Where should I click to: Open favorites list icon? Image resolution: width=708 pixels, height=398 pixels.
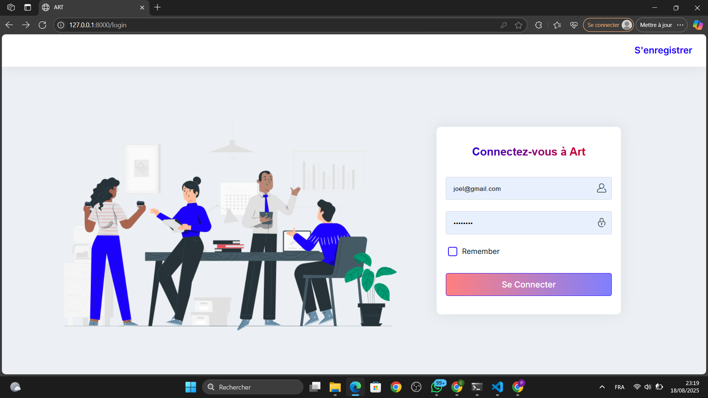click(x=557, y=25)
